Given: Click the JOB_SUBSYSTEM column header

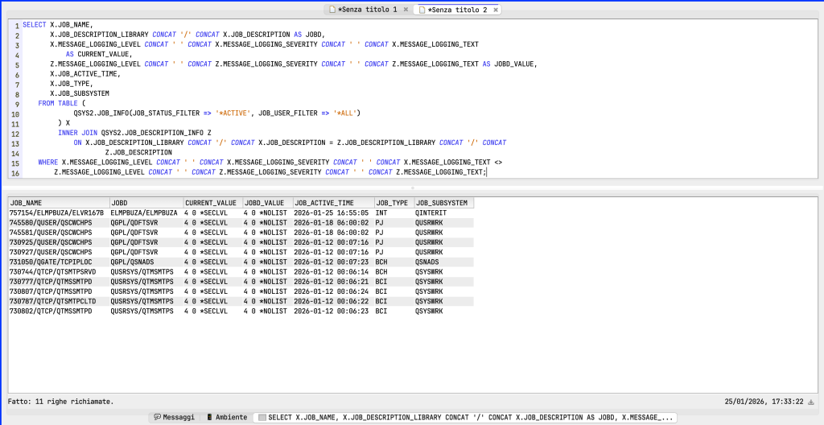Looking at the screenshot, I should point(443,203).
